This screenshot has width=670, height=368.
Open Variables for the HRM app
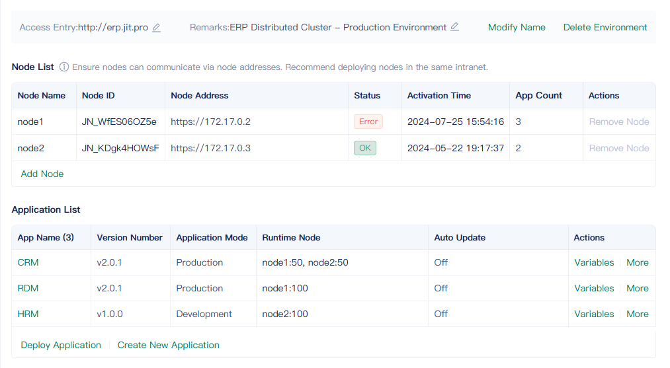pyautogui.click(x=594, y=314)
